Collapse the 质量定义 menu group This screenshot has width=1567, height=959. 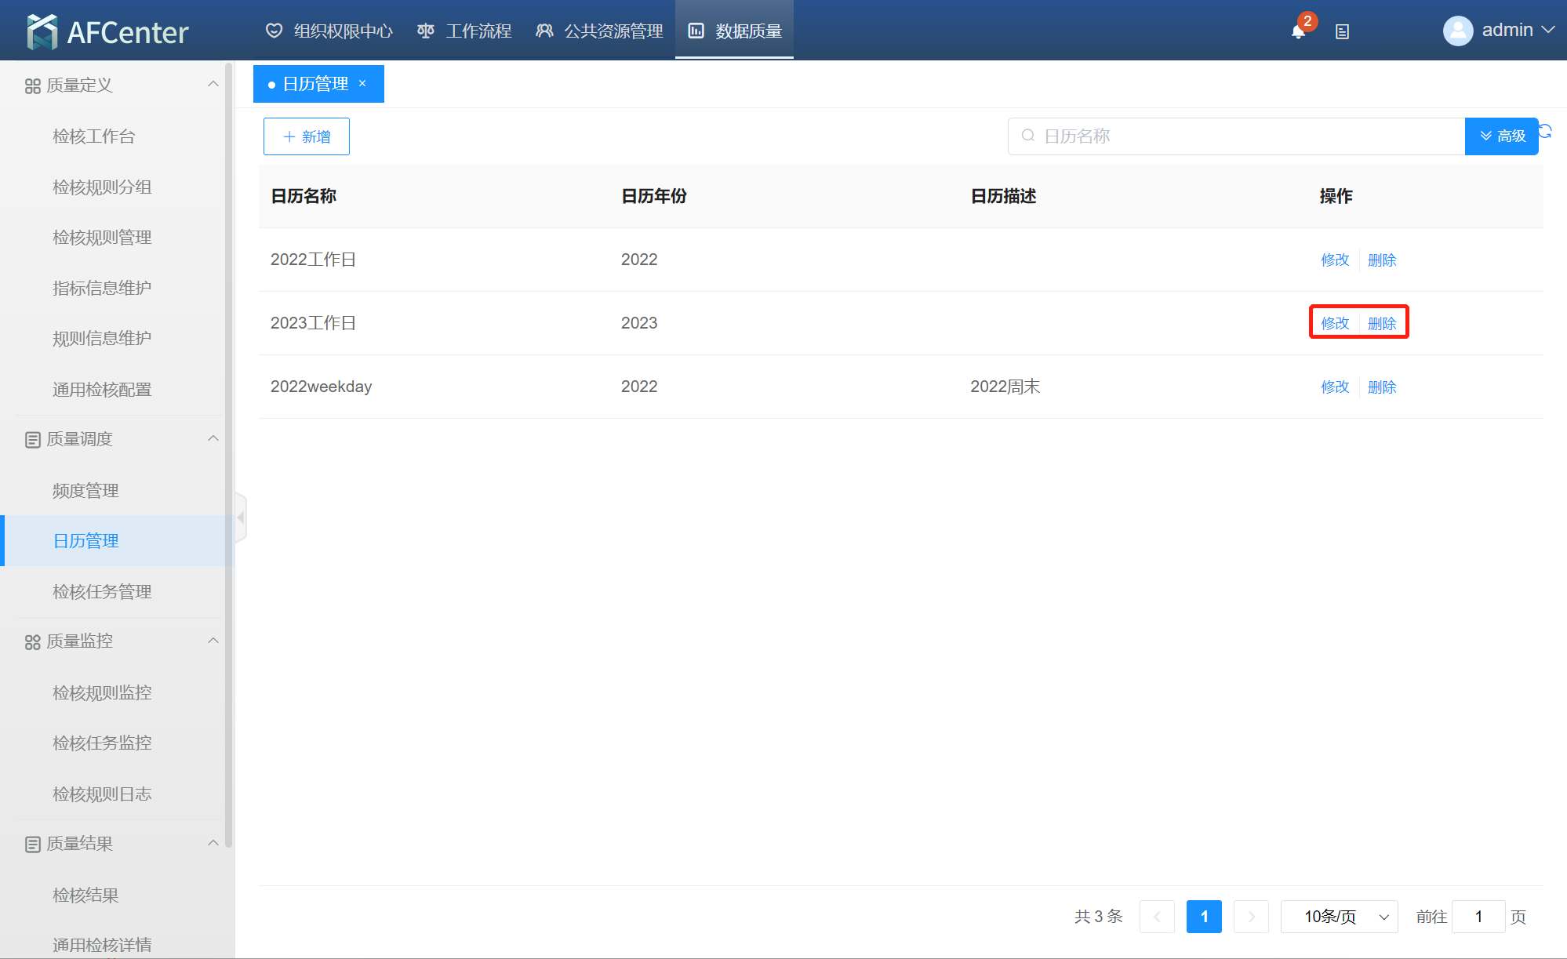(x=213, y=85)
